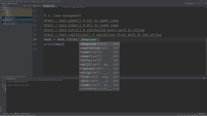Collapse the WebScraper root folder

tap(2, 8)
